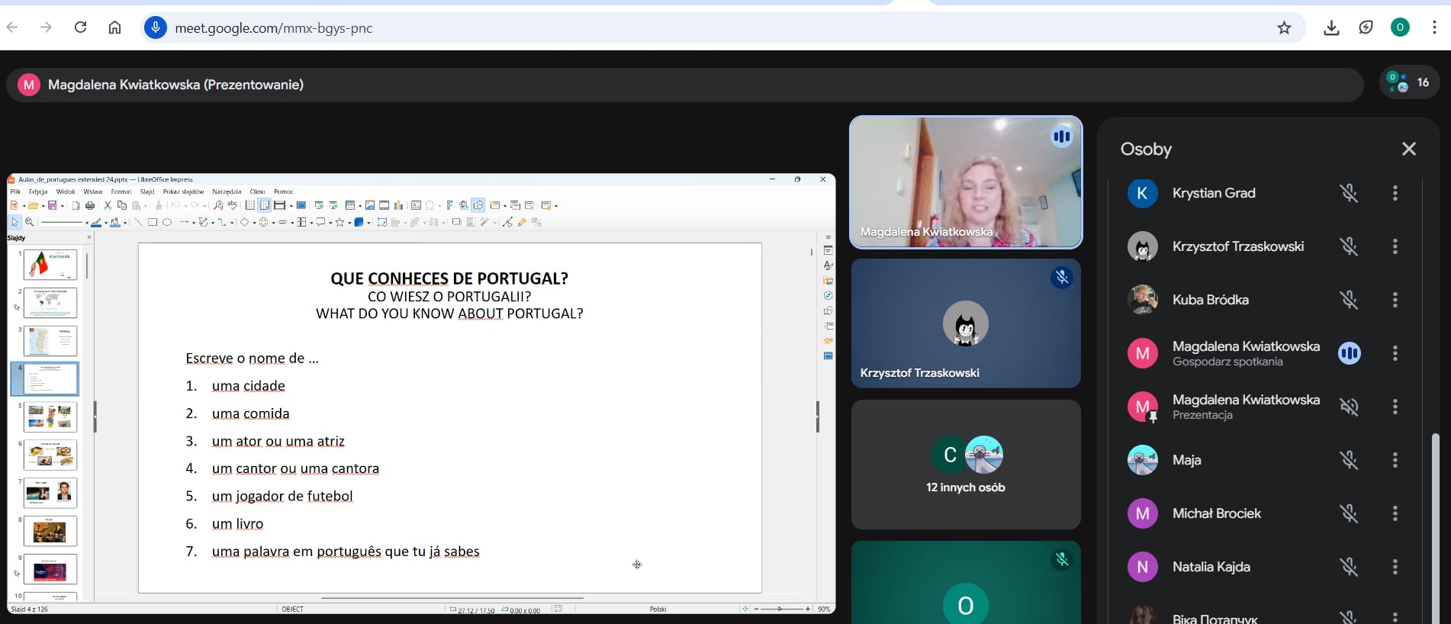Click the microphone indicator in address bar

point(156,28)
